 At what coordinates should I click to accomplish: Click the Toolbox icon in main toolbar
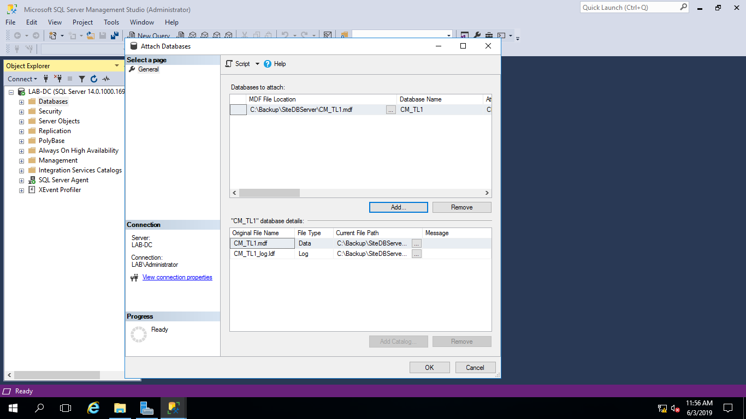click(489, 35)
